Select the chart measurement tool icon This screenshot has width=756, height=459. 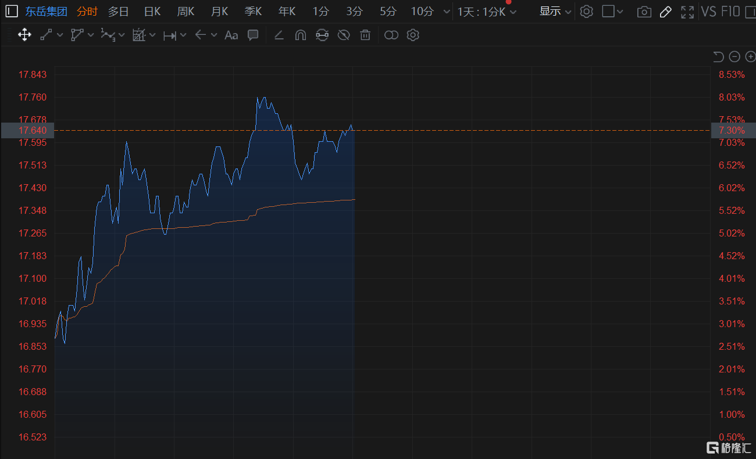click(138, 35)
